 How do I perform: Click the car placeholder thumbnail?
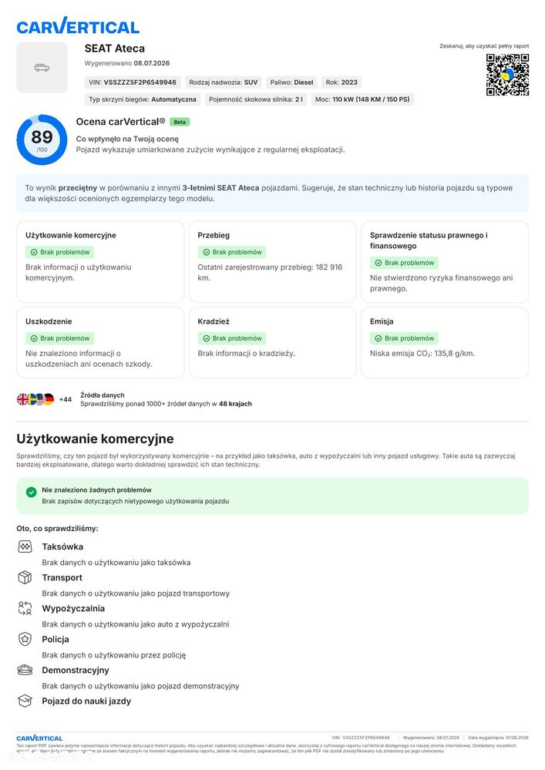[x=42, y=67]
